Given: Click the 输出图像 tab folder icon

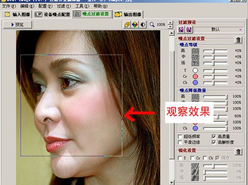Looking at the screenshot, I should 118,14.
